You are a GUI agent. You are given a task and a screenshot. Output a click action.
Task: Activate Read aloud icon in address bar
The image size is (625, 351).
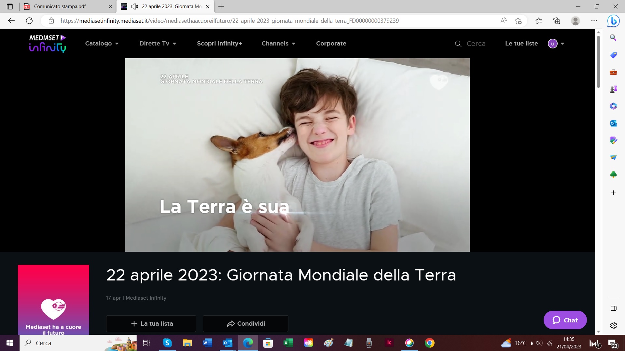click(x=503, y=21)
